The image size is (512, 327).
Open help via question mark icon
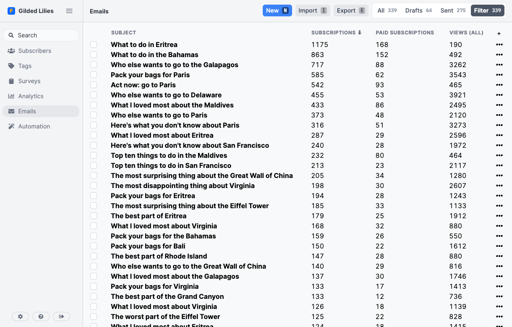41,317
